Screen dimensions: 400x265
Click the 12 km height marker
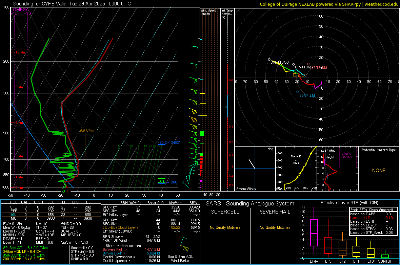click(20, 52)
